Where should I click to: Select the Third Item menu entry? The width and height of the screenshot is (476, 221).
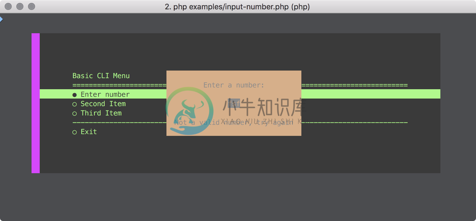pyautogui.click(x=97, y=113)
